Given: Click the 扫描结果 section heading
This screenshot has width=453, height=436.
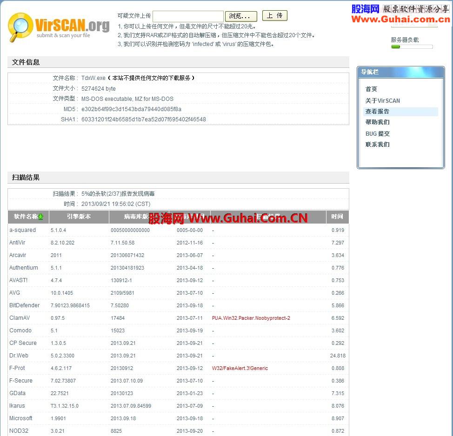Looking at the screenshot, I should pos(26,178).
